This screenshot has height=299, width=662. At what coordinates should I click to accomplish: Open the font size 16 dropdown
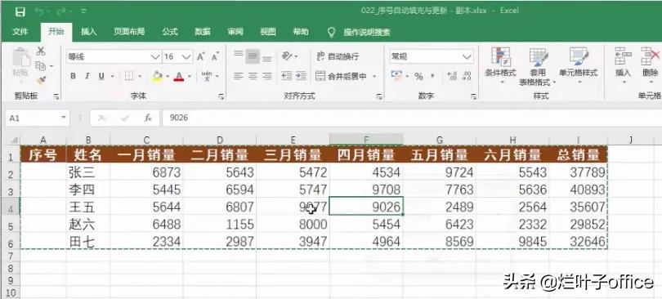[186, 56]
